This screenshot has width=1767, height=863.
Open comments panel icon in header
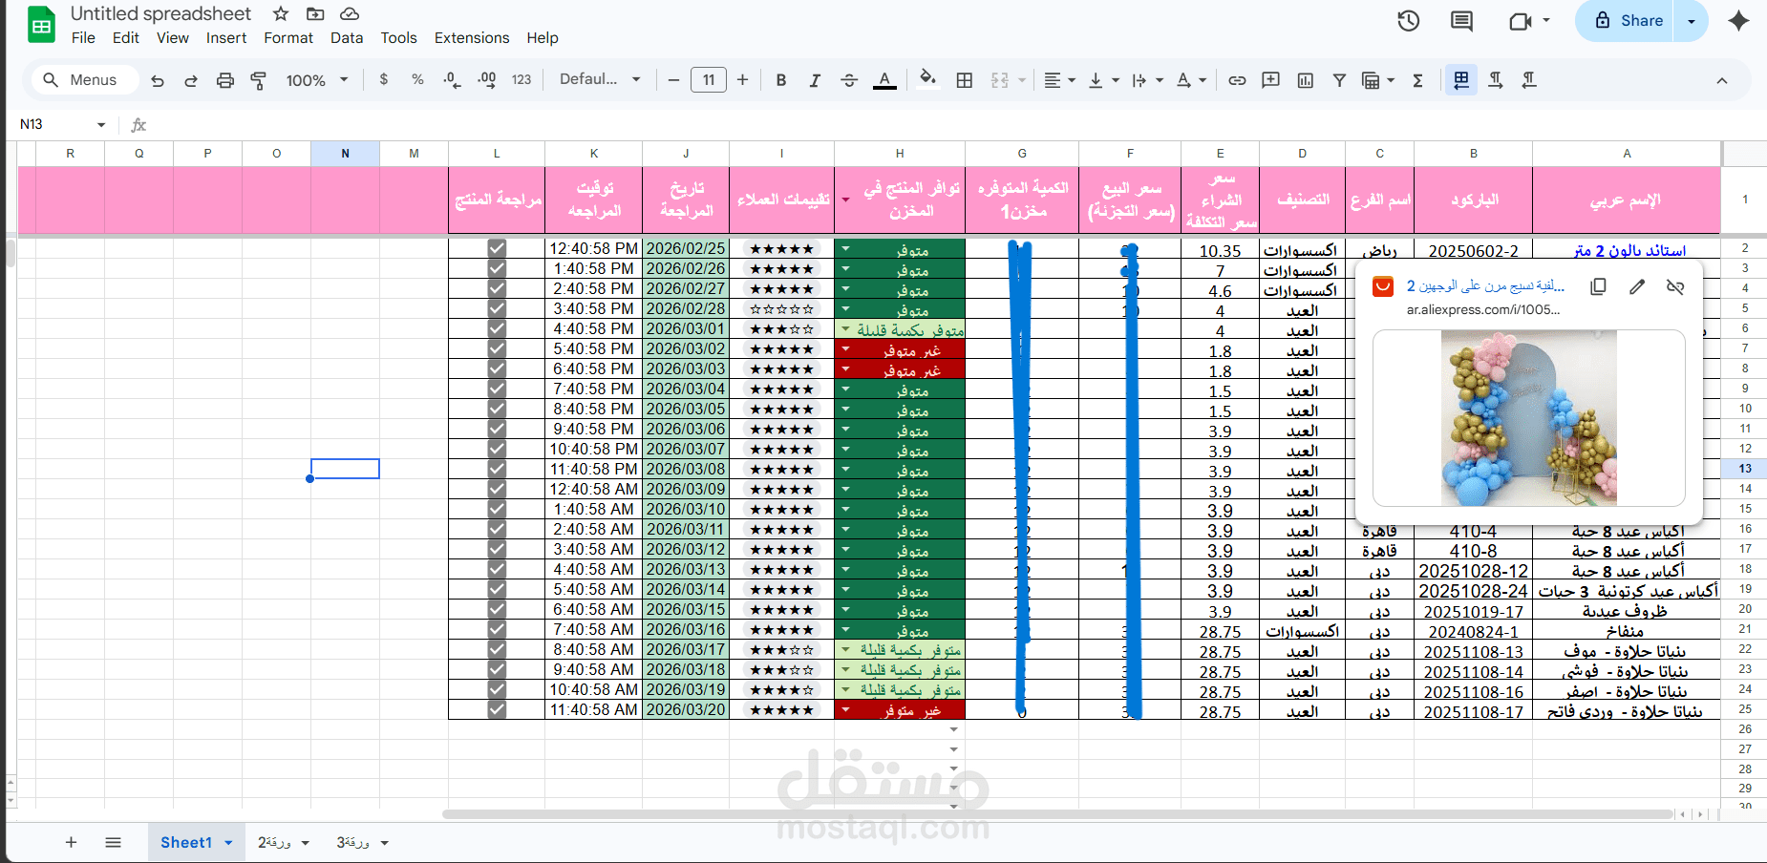coord(1461,21)
